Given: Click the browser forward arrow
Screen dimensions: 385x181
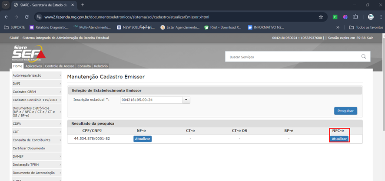Looking at the screenshot, I should click(x=17, y=17).
